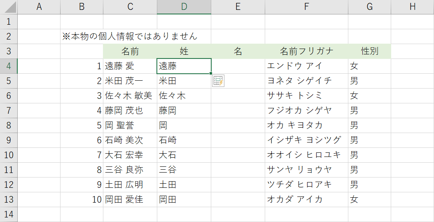This screenshot has width=434, height=222.
Task: Click the 三谷 cell in the 姓 column
Action: click(x=184, y=170)
